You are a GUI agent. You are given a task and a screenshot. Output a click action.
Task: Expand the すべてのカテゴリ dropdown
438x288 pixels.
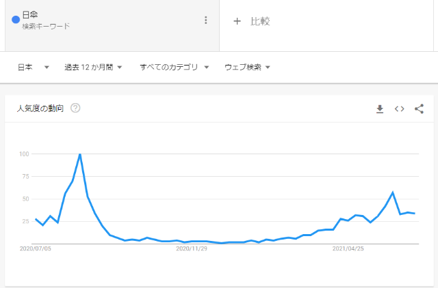175,67
